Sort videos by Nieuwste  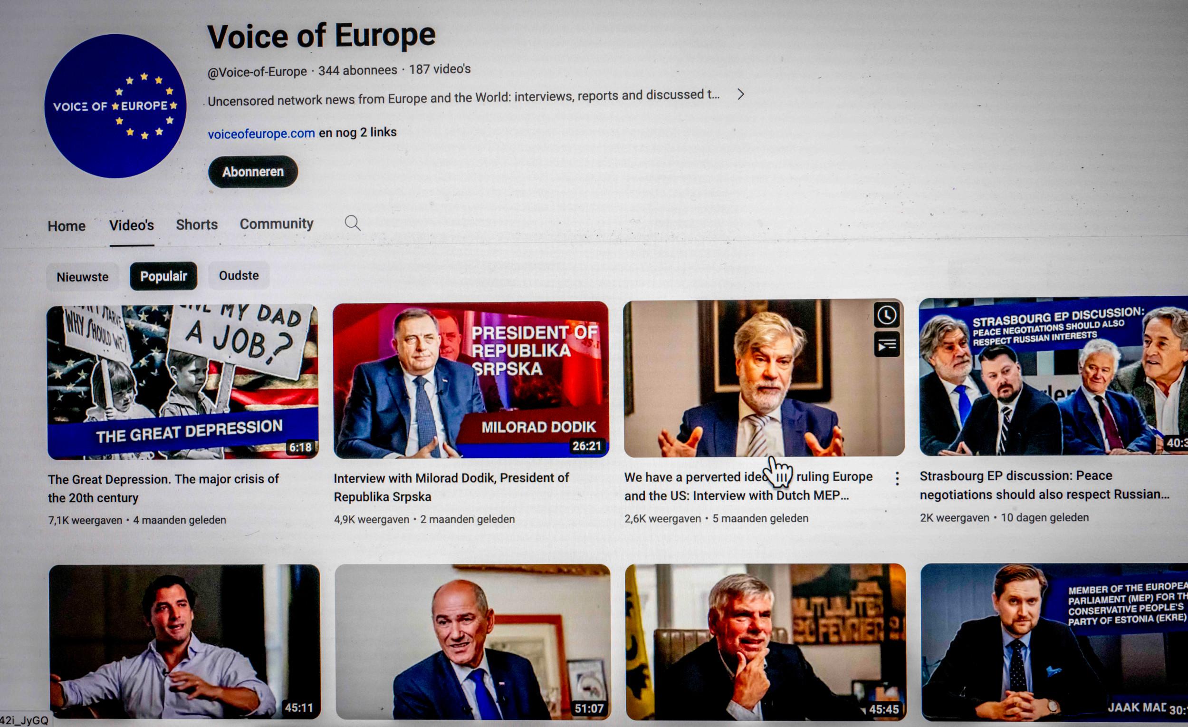82,277
